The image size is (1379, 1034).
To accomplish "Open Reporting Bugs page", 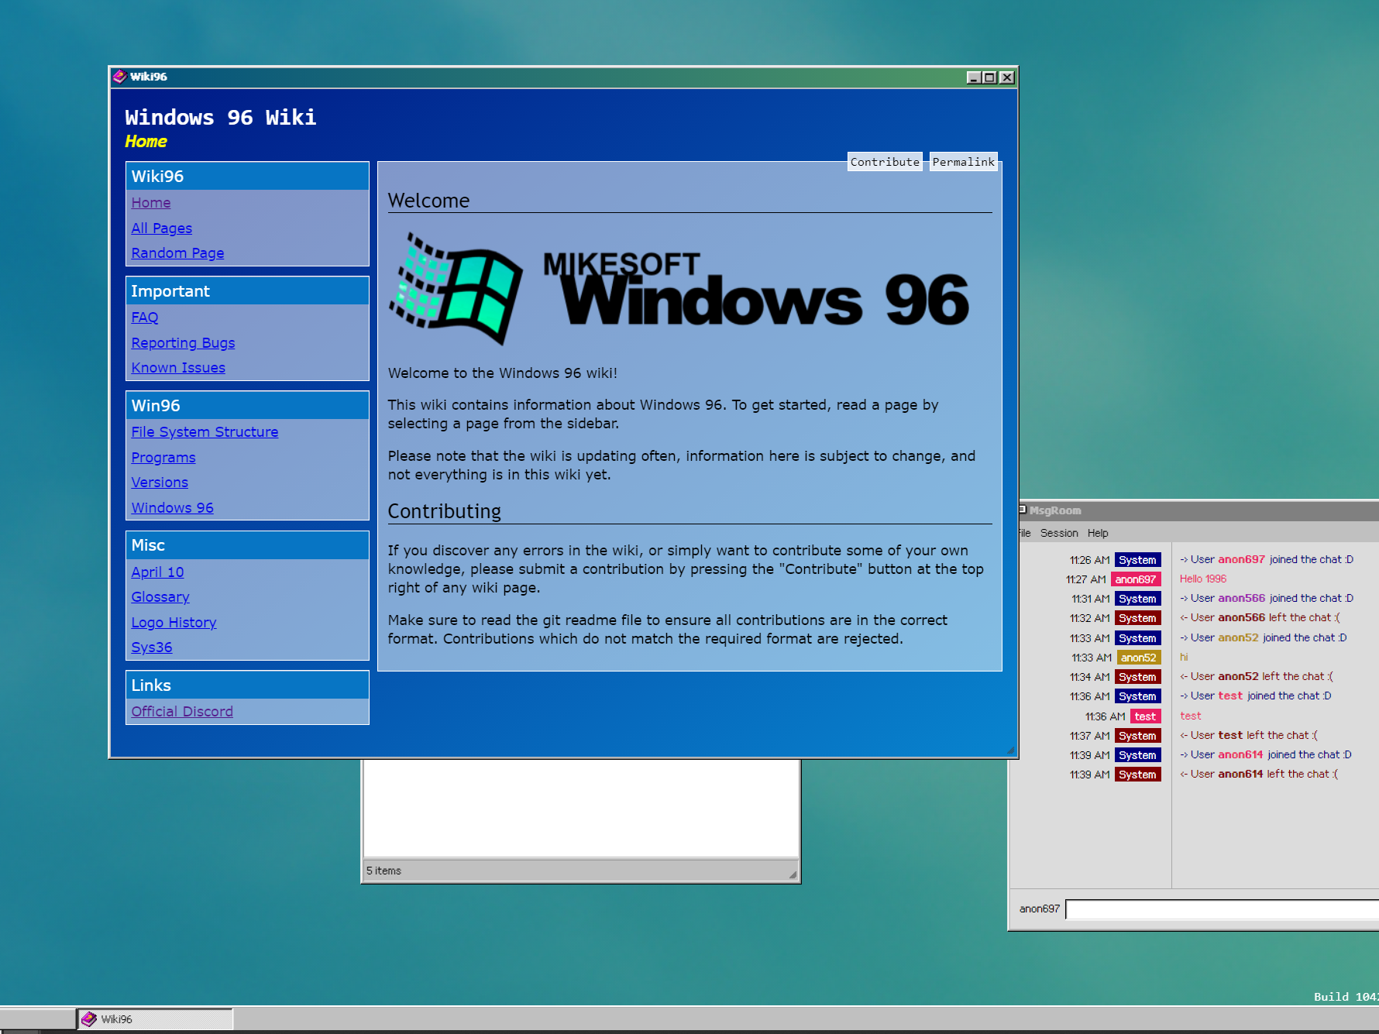I will 183,343.
